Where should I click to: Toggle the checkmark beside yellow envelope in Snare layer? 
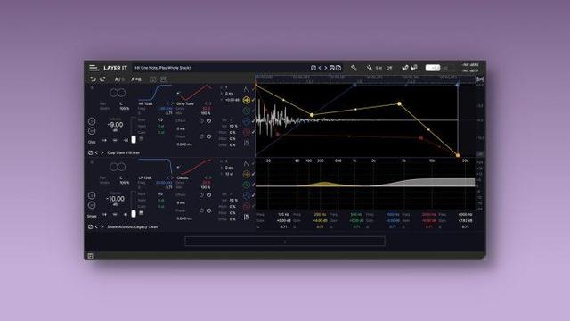pos(253,175)
